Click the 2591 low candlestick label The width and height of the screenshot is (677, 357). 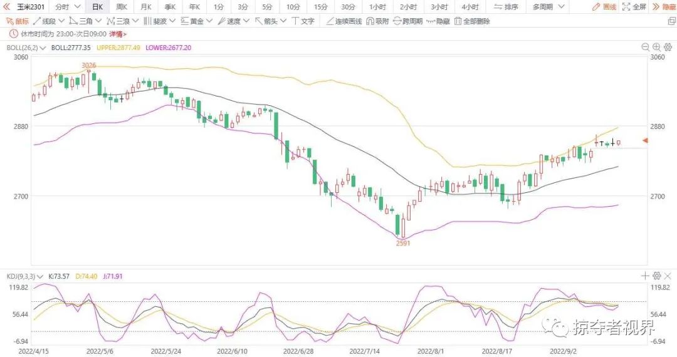403,243
